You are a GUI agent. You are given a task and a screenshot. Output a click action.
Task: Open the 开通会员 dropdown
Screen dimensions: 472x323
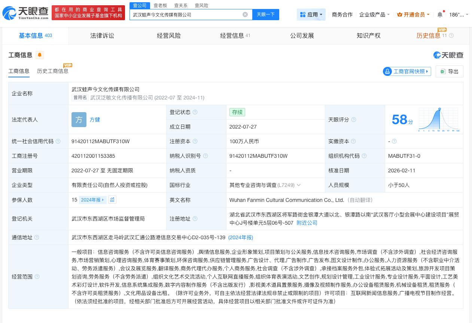413,14
